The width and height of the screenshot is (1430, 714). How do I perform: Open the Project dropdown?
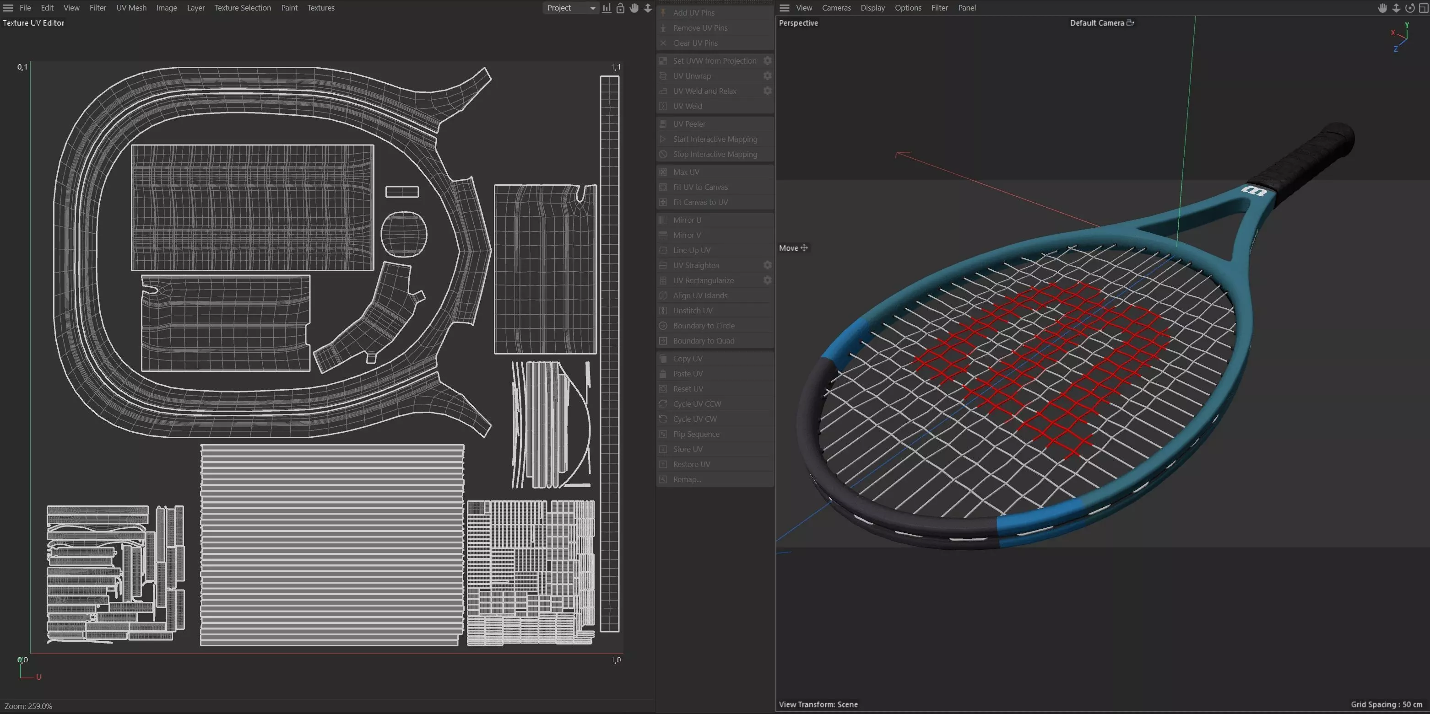tap(571, 8)
